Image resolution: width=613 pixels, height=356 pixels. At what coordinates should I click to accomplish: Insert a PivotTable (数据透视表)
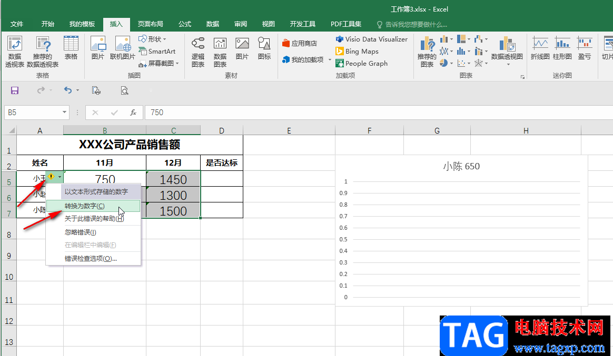[x=14, y=52]
